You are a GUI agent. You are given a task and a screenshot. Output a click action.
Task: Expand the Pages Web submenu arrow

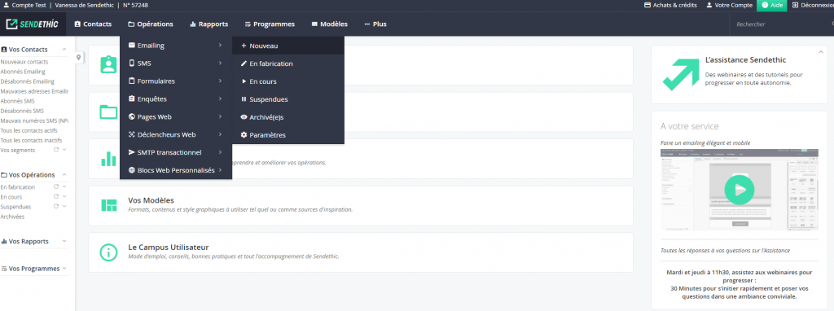tap(220, 117)
